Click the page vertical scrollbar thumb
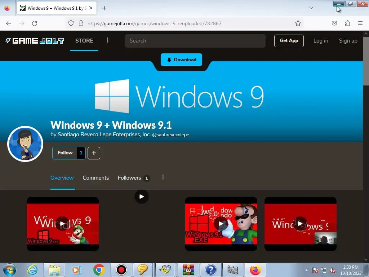 pyautogui.click(x=366, y=61)
